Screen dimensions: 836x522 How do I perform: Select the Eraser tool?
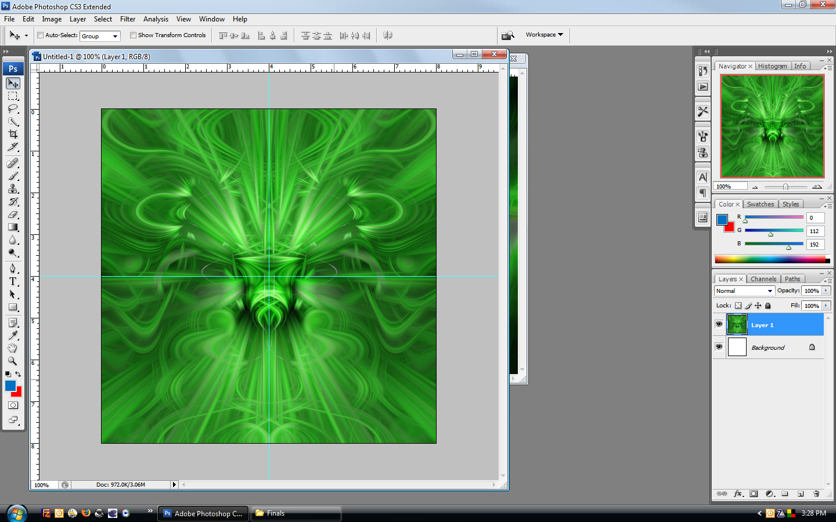[x=13, y=215]
